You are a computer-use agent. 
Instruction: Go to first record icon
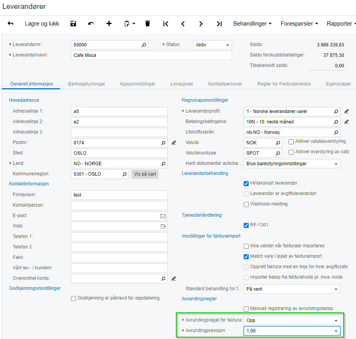(x=166, y=24)
